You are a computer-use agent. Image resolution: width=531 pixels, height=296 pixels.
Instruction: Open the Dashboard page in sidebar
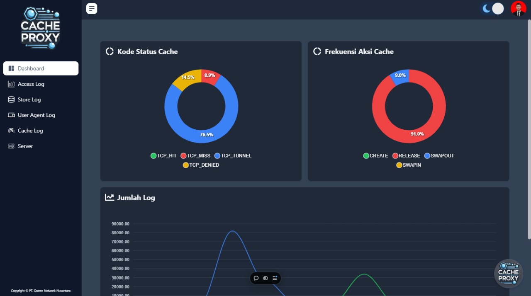[41, 68]
